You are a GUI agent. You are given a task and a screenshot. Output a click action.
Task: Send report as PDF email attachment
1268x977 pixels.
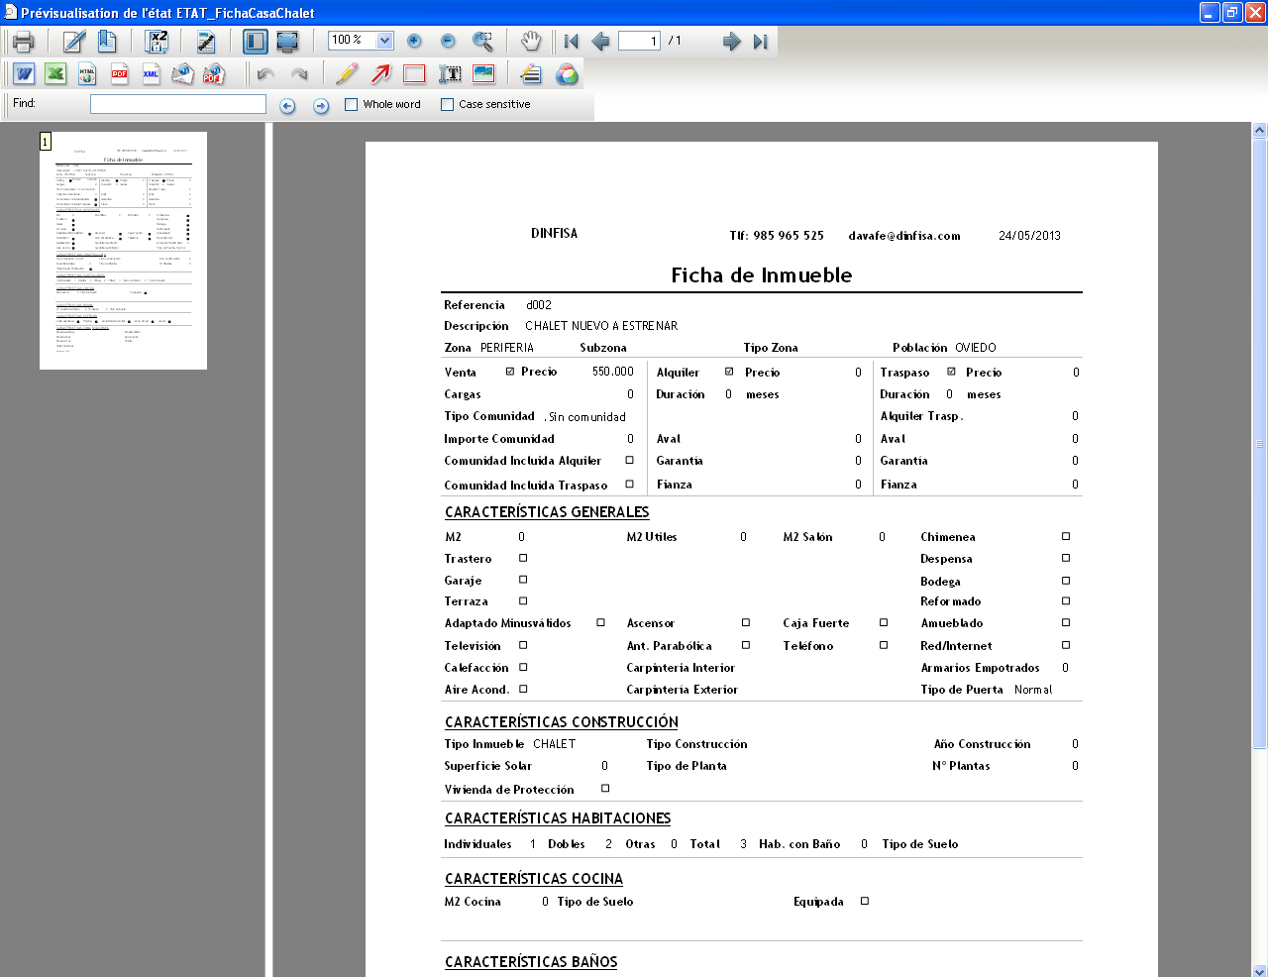[214, 74]
